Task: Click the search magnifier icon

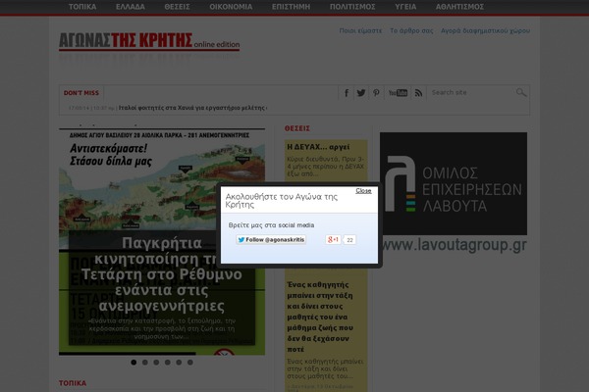Action: click(x=521, y=92)
